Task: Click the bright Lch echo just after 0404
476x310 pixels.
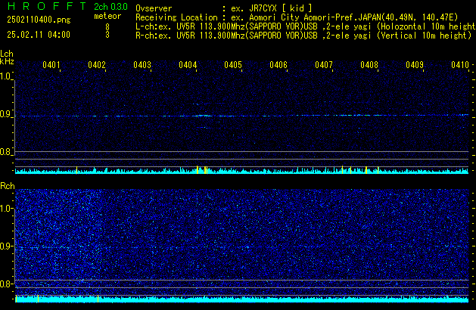Action: (204, 116)
